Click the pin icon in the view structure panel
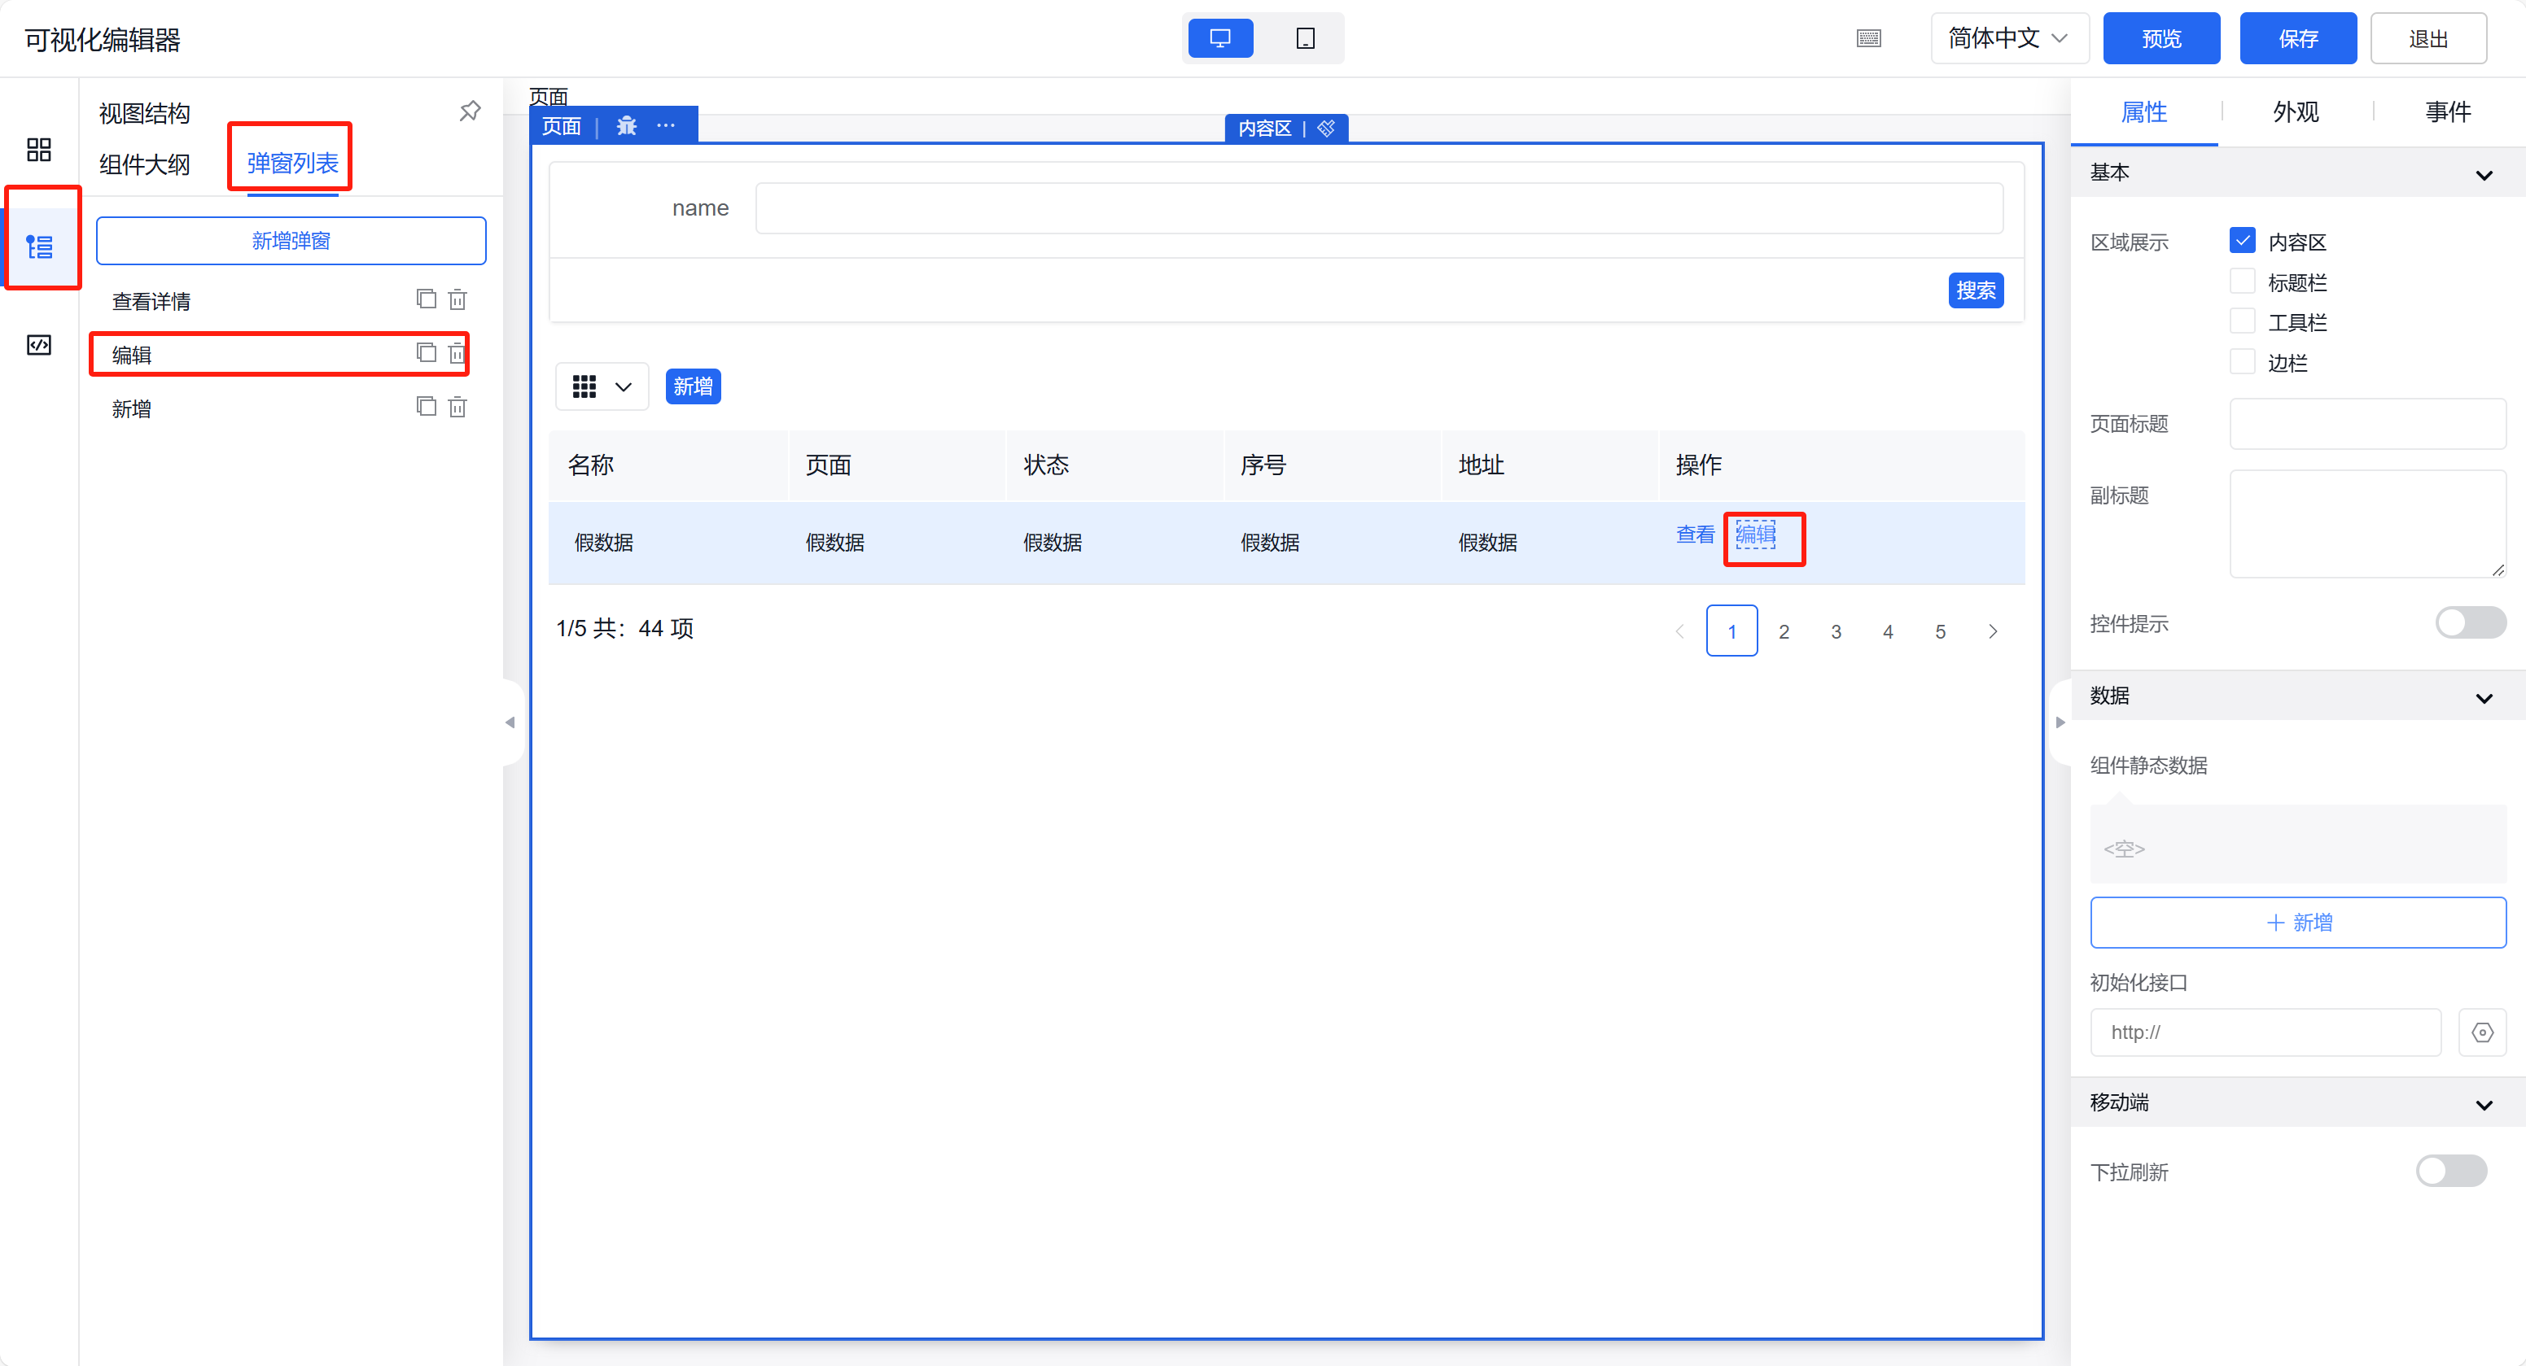 coord(470,111)
